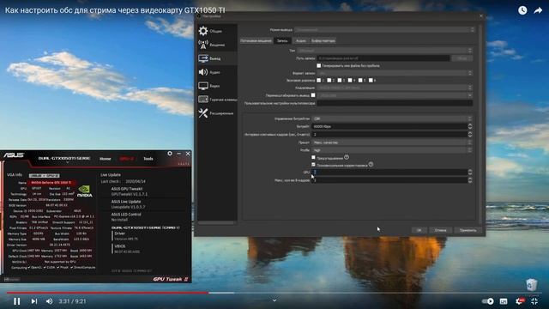Exit fullscreen mode
Screen dimensions: 549x309
pos(534,301)
